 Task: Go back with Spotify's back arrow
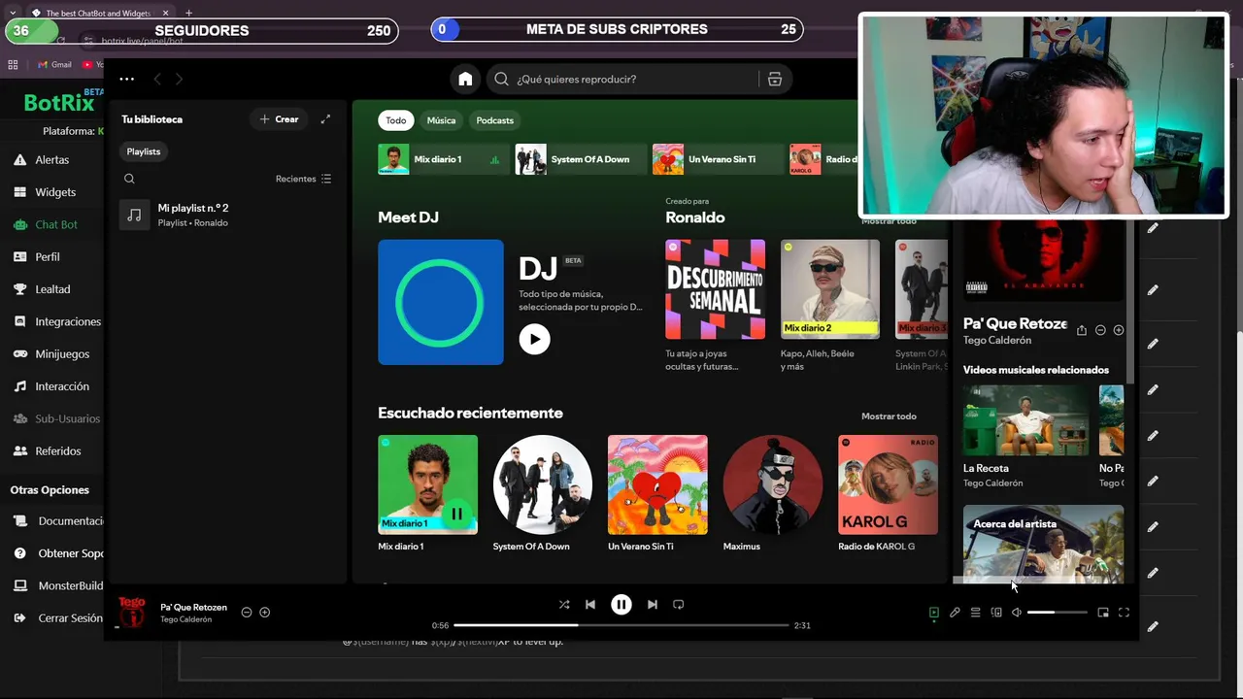(x=157, y=79)
